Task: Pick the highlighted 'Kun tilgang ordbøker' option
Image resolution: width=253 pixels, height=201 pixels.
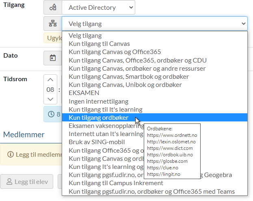Action: click(x=99, y=118)
